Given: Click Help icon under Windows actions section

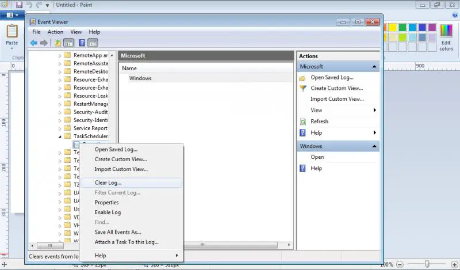Looking at the screenshot, I should tap(302, 168).
